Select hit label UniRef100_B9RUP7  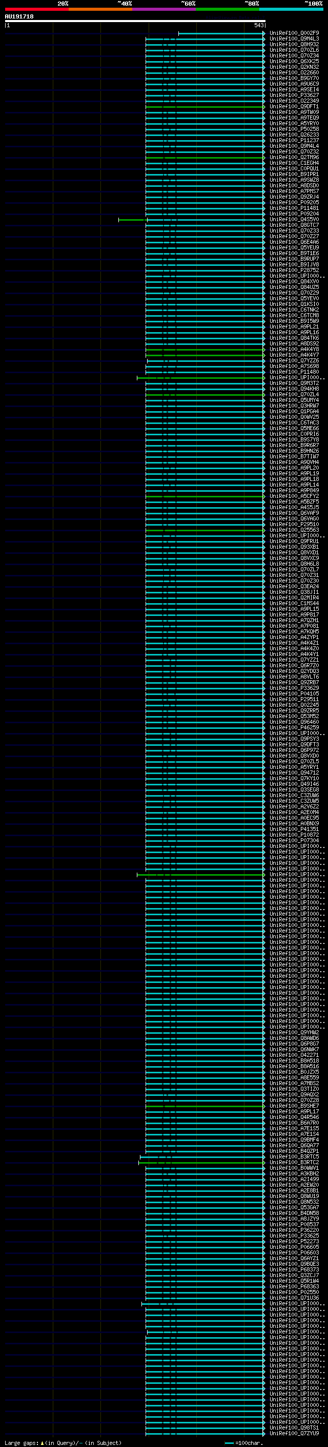click(x=294, y=259)
